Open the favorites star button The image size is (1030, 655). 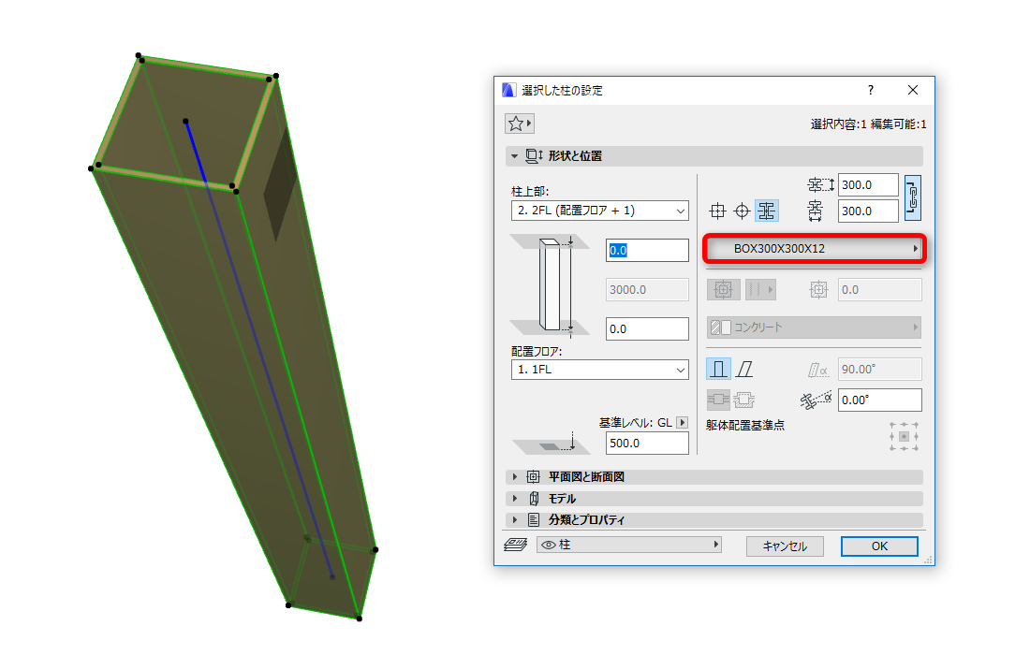click(519, 124)
